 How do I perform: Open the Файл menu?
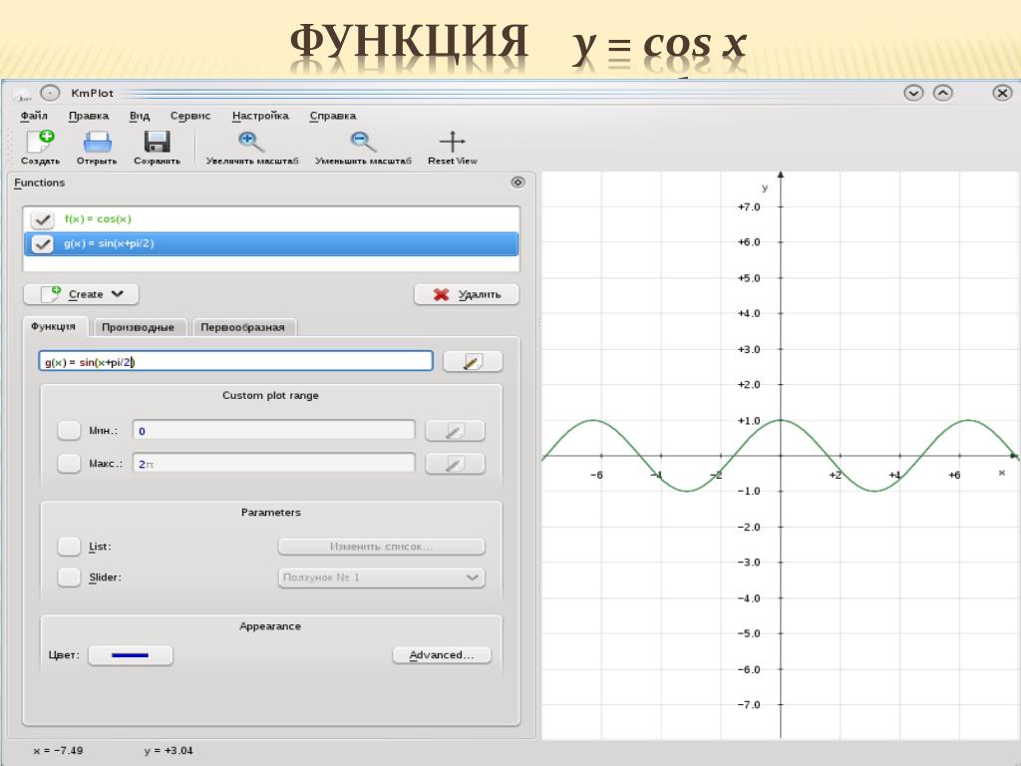(34, 116)
